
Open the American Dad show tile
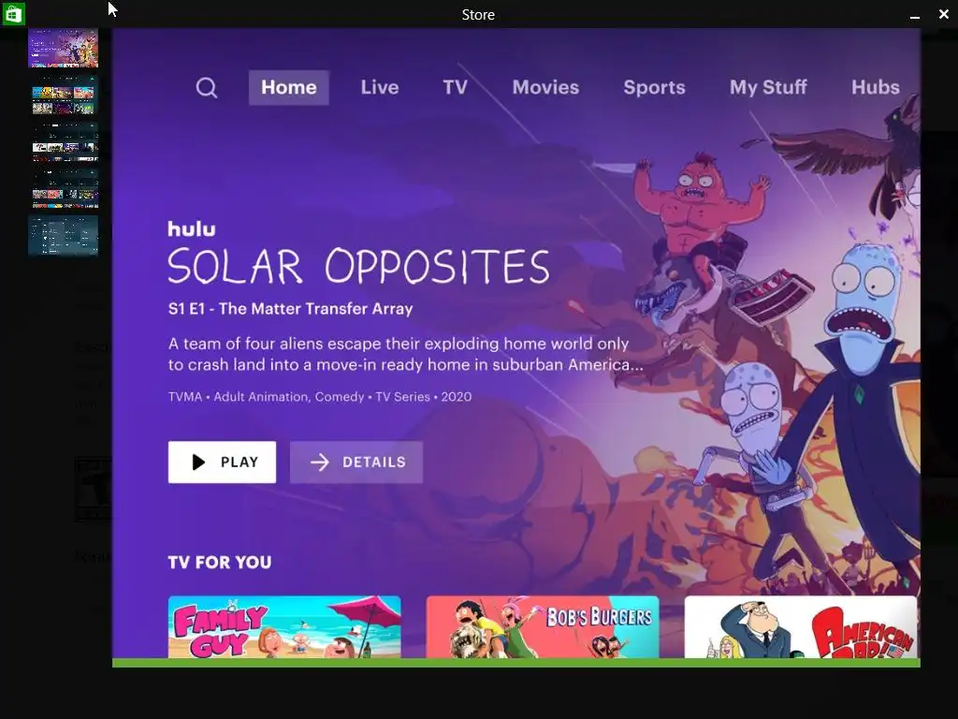pyautogui.click(x=801, y=626)
